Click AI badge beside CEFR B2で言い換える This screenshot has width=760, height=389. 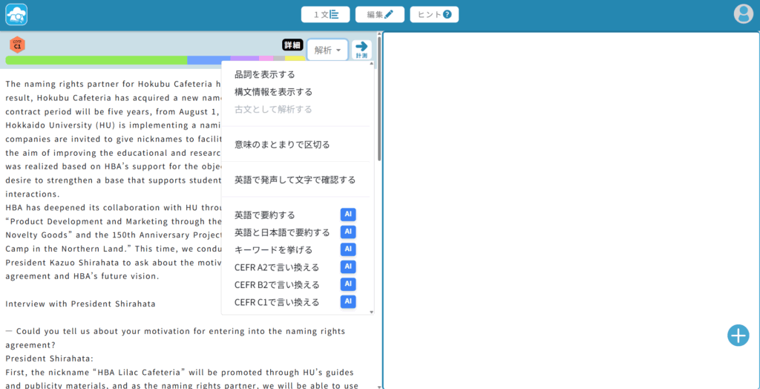click(348, 284)
